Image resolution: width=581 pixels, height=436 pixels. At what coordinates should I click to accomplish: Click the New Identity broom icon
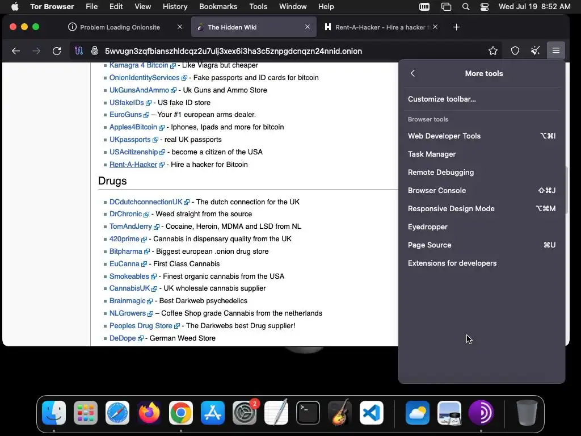(x=536, y=51)
